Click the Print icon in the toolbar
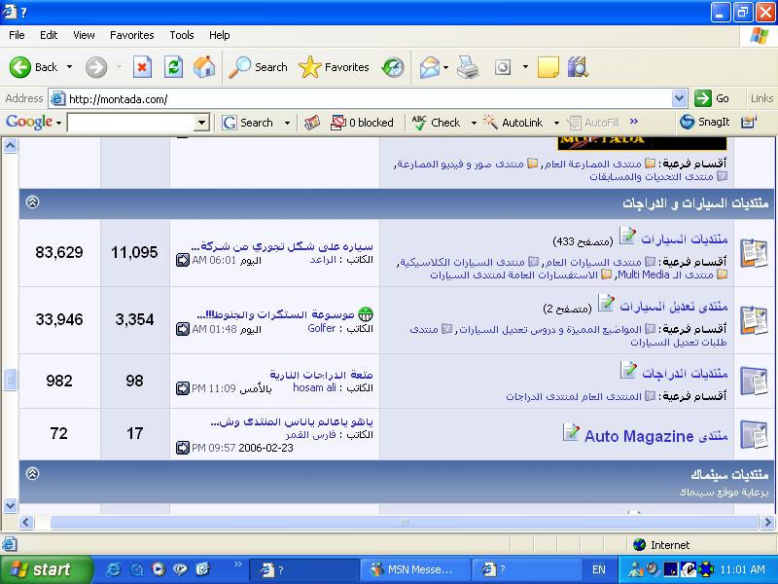The width and height of the screenshot is (778, 584). [468, 67]
